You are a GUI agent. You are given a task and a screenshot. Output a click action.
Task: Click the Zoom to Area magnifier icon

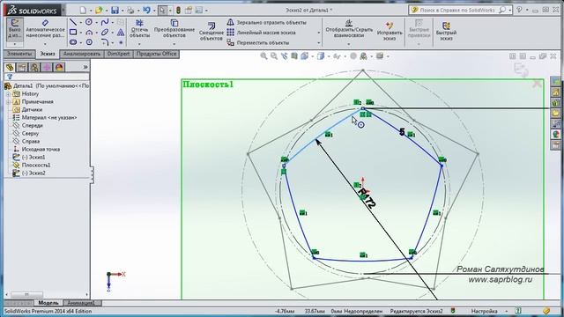(x=274, y=56)
